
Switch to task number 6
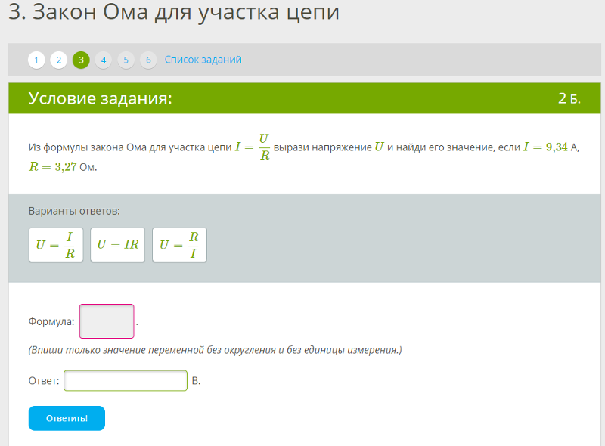tap(148, 60)
